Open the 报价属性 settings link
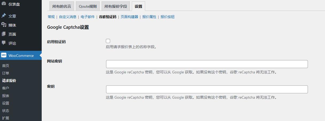 pos(149,17)
